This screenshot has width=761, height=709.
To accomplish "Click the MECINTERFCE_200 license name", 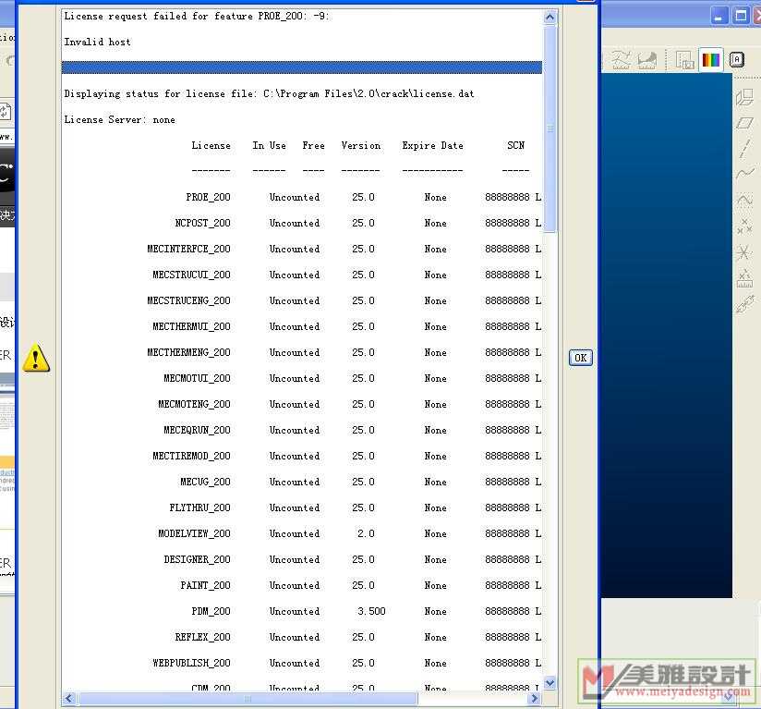I will pyautogui.click(x=188, y=250).
